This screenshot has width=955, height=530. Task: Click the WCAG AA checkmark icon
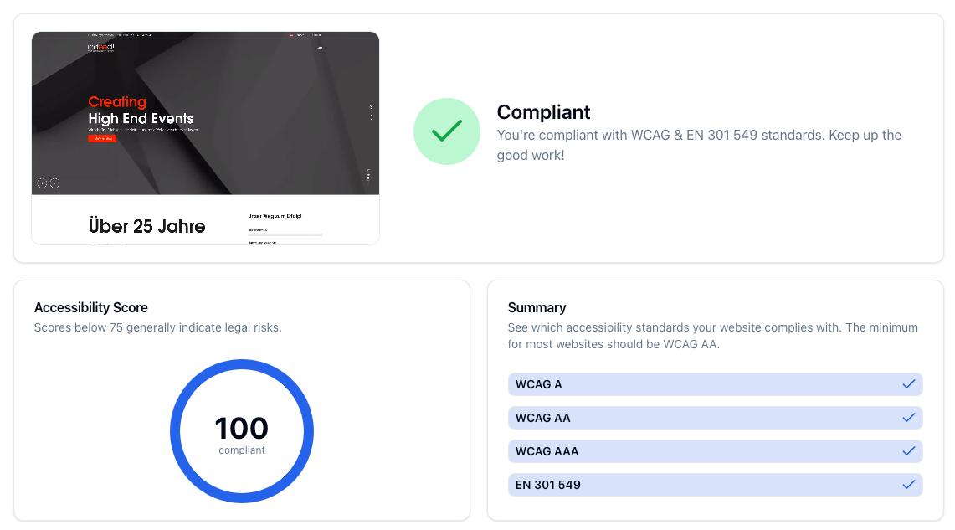[908, 418]
